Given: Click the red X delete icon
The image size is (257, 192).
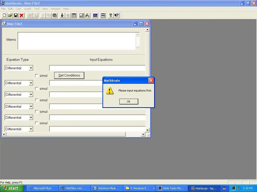Looking at the screenshot, I should 22,15.
